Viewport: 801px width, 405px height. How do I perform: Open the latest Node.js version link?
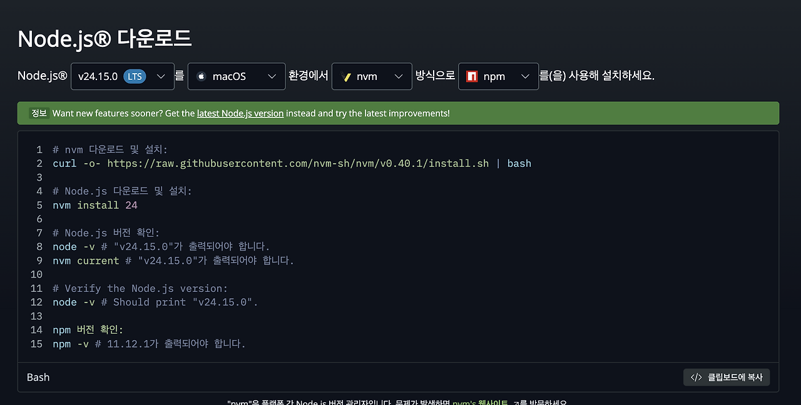point(240,113)
